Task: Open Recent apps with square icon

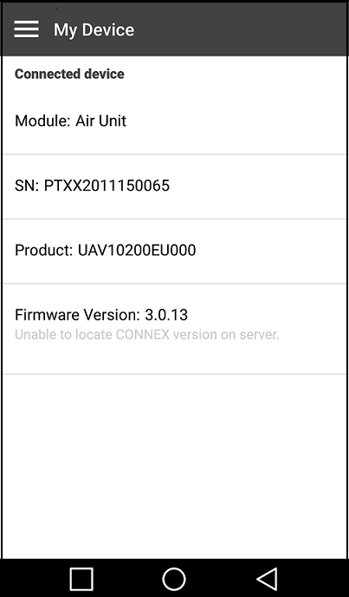Action: pos(81,579)
